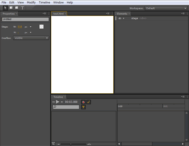Play the timeline animation
This screenshot has height=146, width=189.
[58, 102]
